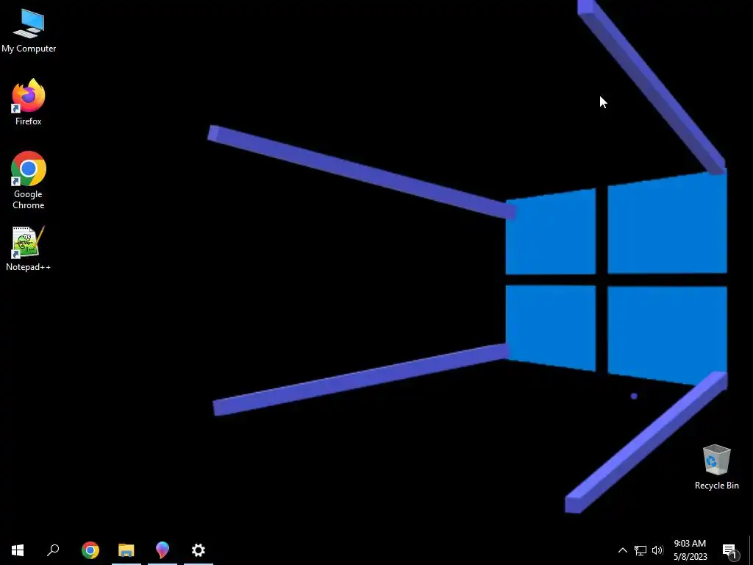Open network status tray icon
The image size is (753, 565).
[640, 550]
